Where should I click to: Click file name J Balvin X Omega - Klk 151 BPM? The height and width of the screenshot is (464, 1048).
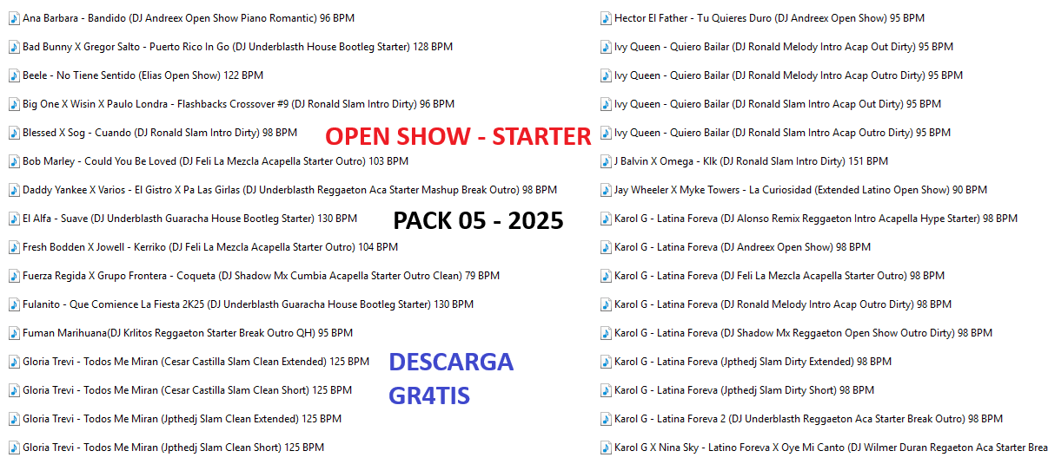pos(751,161)
